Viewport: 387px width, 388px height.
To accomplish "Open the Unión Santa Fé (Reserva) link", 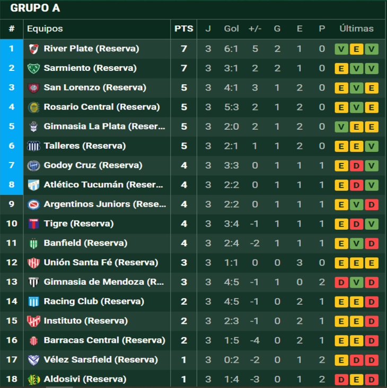I will (x=101, y=263).
